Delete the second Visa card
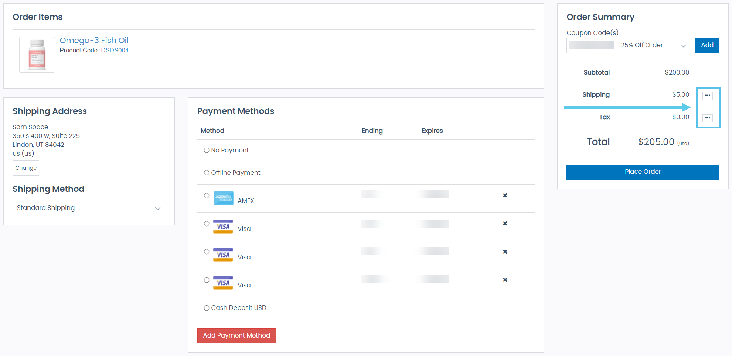 505,252
